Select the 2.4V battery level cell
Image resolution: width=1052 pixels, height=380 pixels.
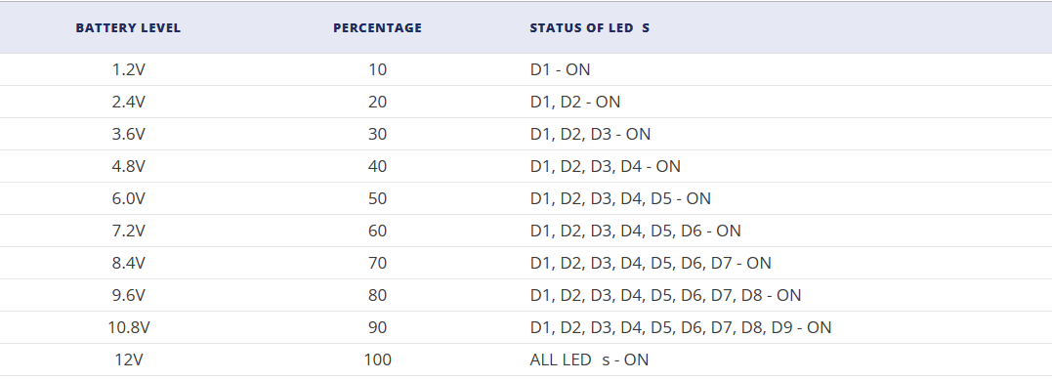tap(128, 102)
